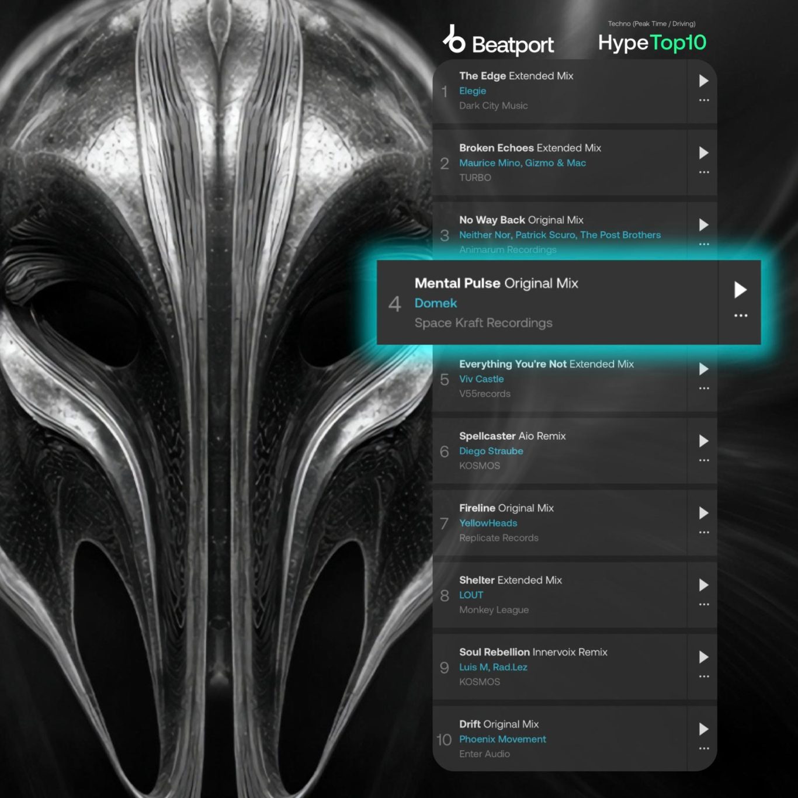This screenshot has height=798, width=798.
Task: Play "Shelter" Extended Mix by LOUT
Action: coord(703,585)
